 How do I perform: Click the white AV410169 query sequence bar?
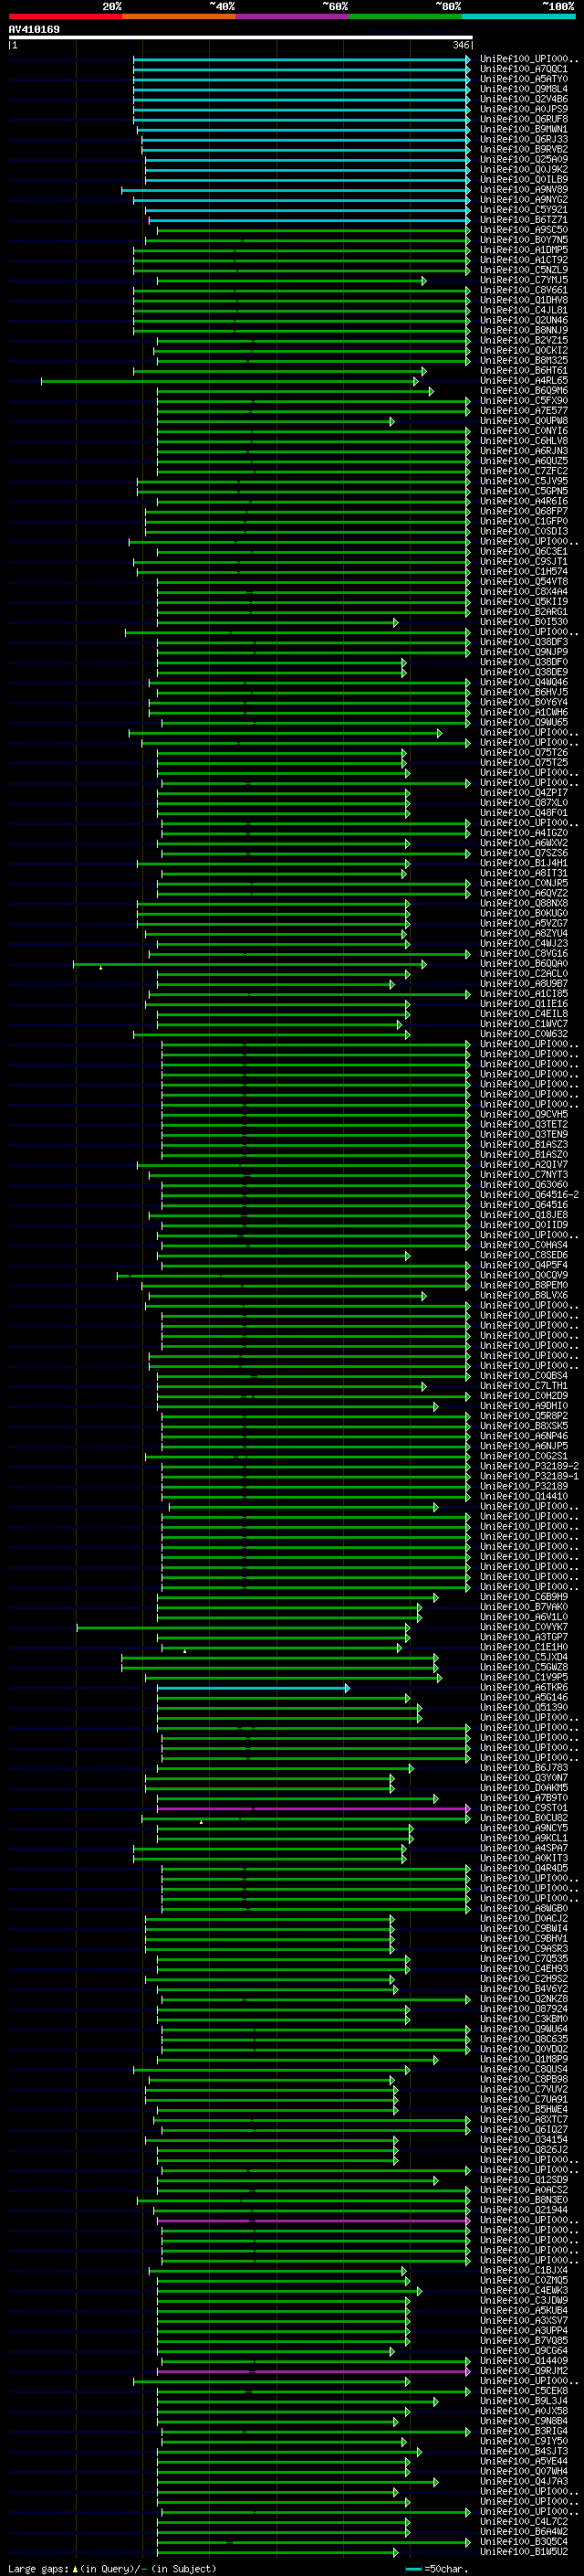pos(241,38)
